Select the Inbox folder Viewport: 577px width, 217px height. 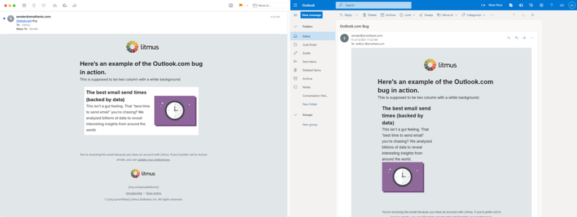click(313, 36)
